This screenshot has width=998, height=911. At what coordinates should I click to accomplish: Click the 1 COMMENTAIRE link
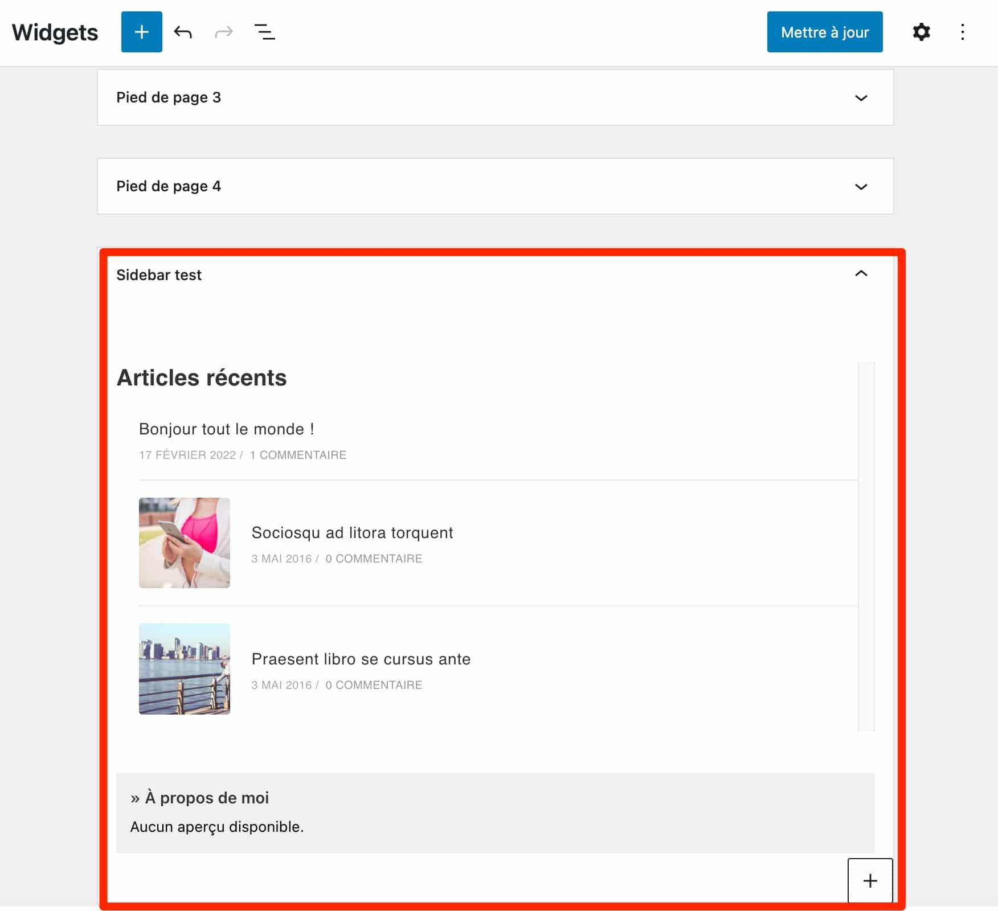pyautogui.click(x=298, y=455)
